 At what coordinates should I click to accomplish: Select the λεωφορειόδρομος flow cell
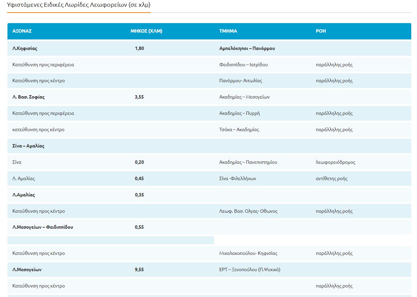tap(335, 162)
